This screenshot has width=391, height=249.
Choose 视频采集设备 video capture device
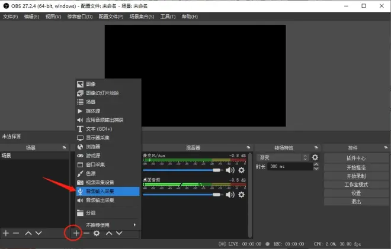108,183
